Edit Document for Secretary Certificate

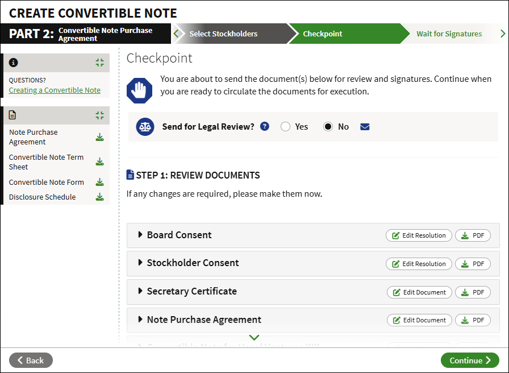pos(419,292)
